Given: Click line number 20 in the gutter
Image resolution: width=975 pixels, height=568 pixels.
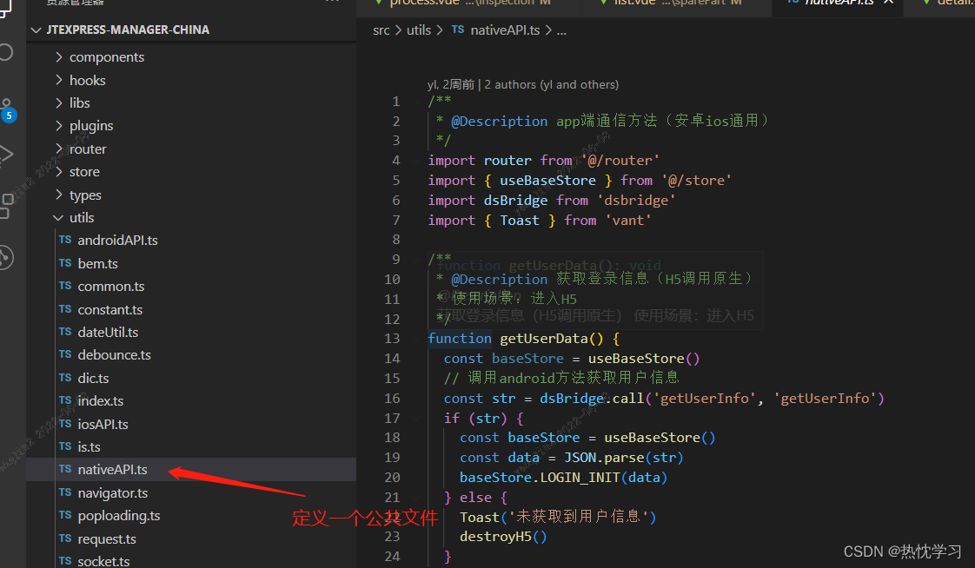Looking at the screenshot, I should tap(393, 478).
